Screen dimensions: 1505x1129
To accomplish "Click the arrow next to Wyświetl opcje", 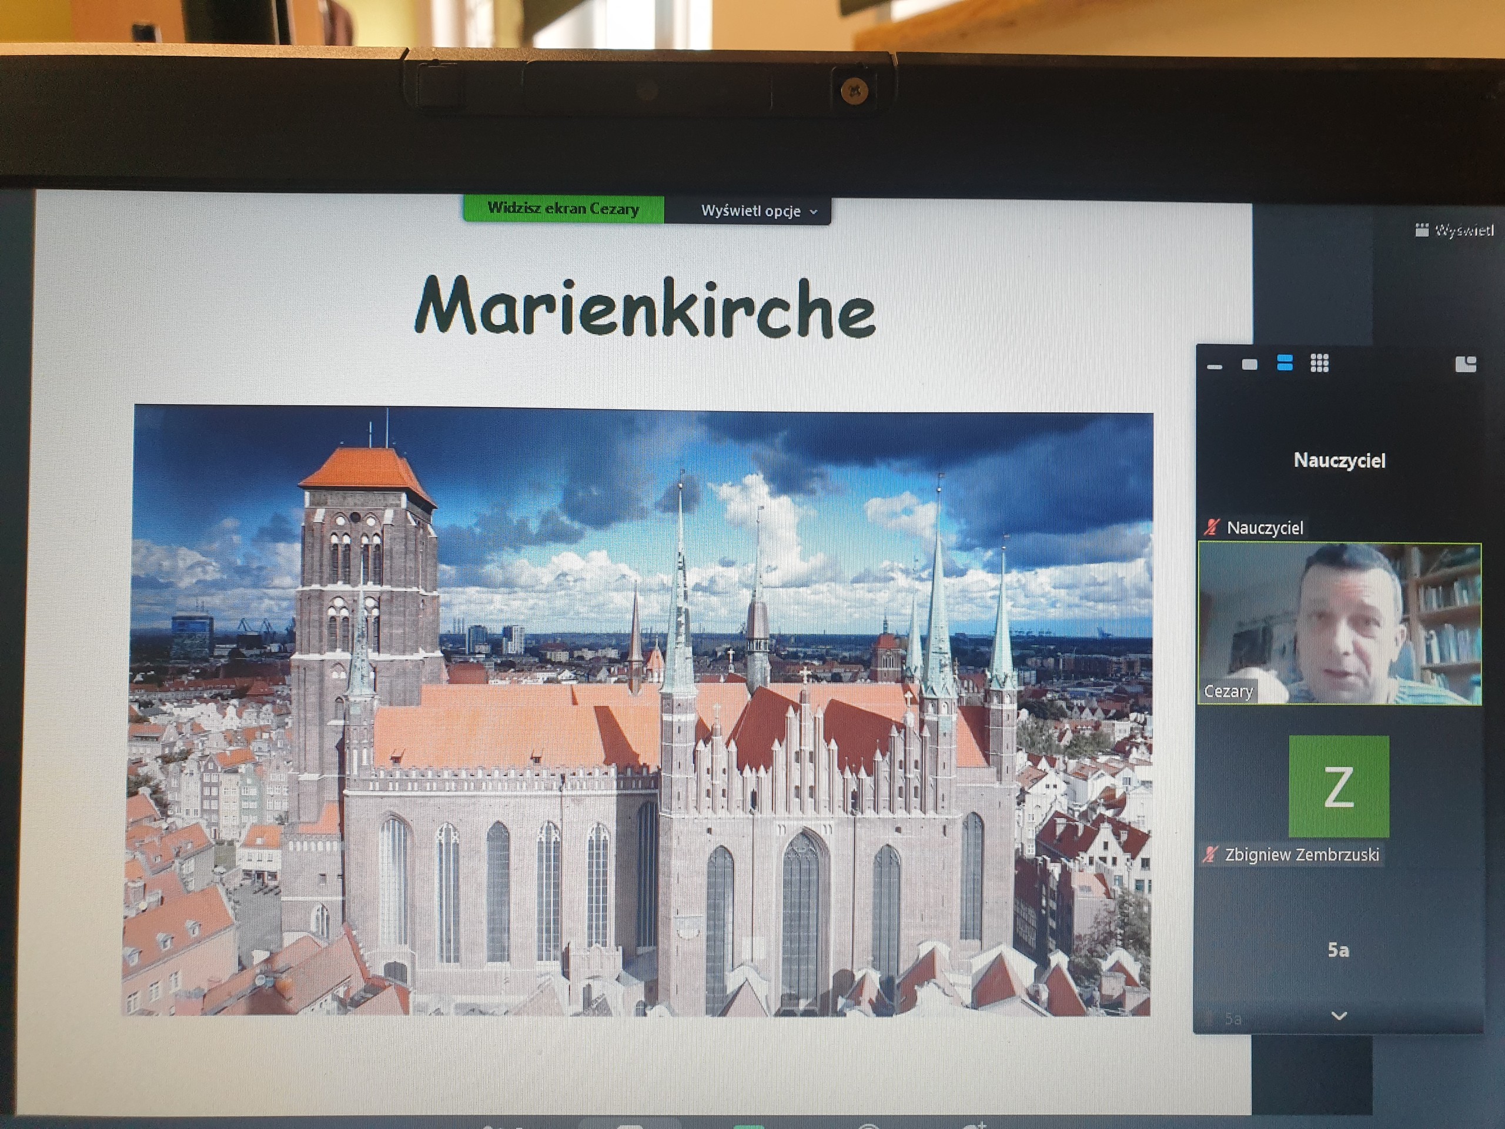I will coord(814,212).
